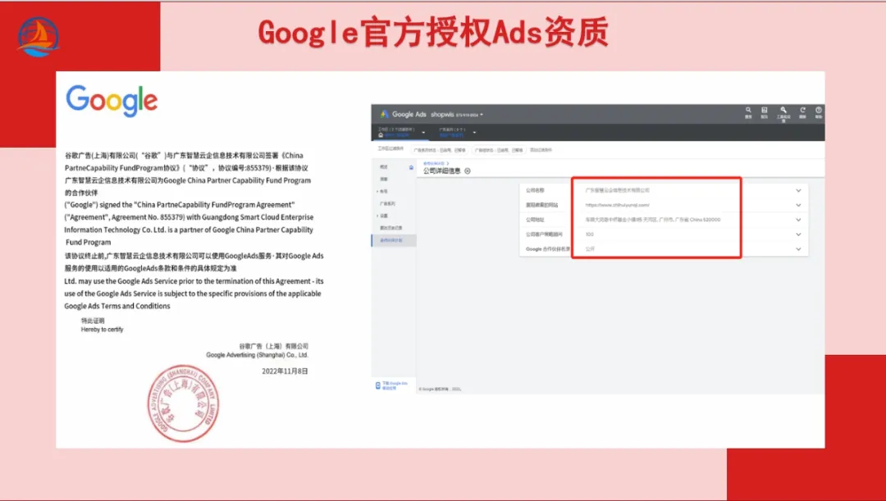The image size is (886, 501).
Task: Click the refresh icon in Google Ads header
Action: click(x=802, y=110)
